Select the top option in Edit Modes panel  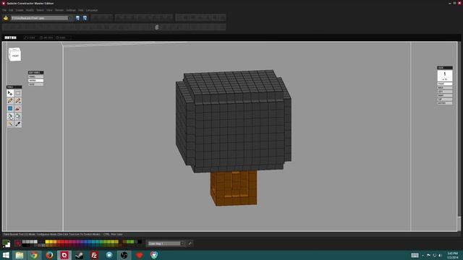(35, 77)
